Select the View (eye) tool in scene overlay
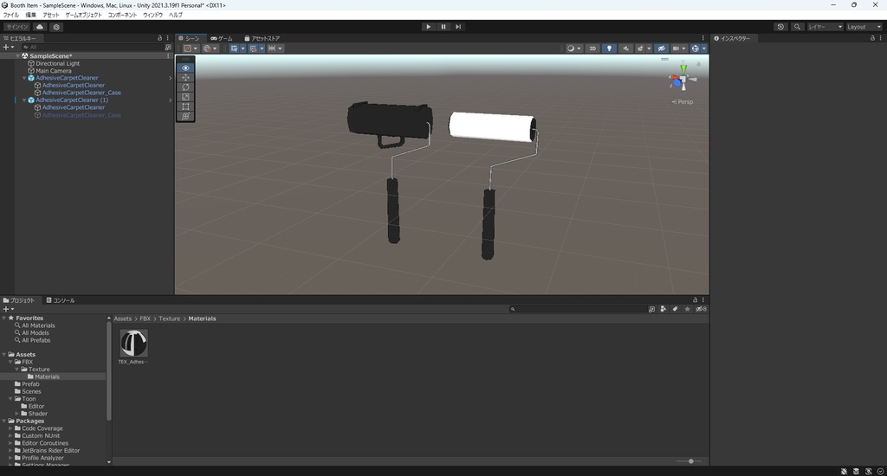887x476 pixels. point(185,68)
